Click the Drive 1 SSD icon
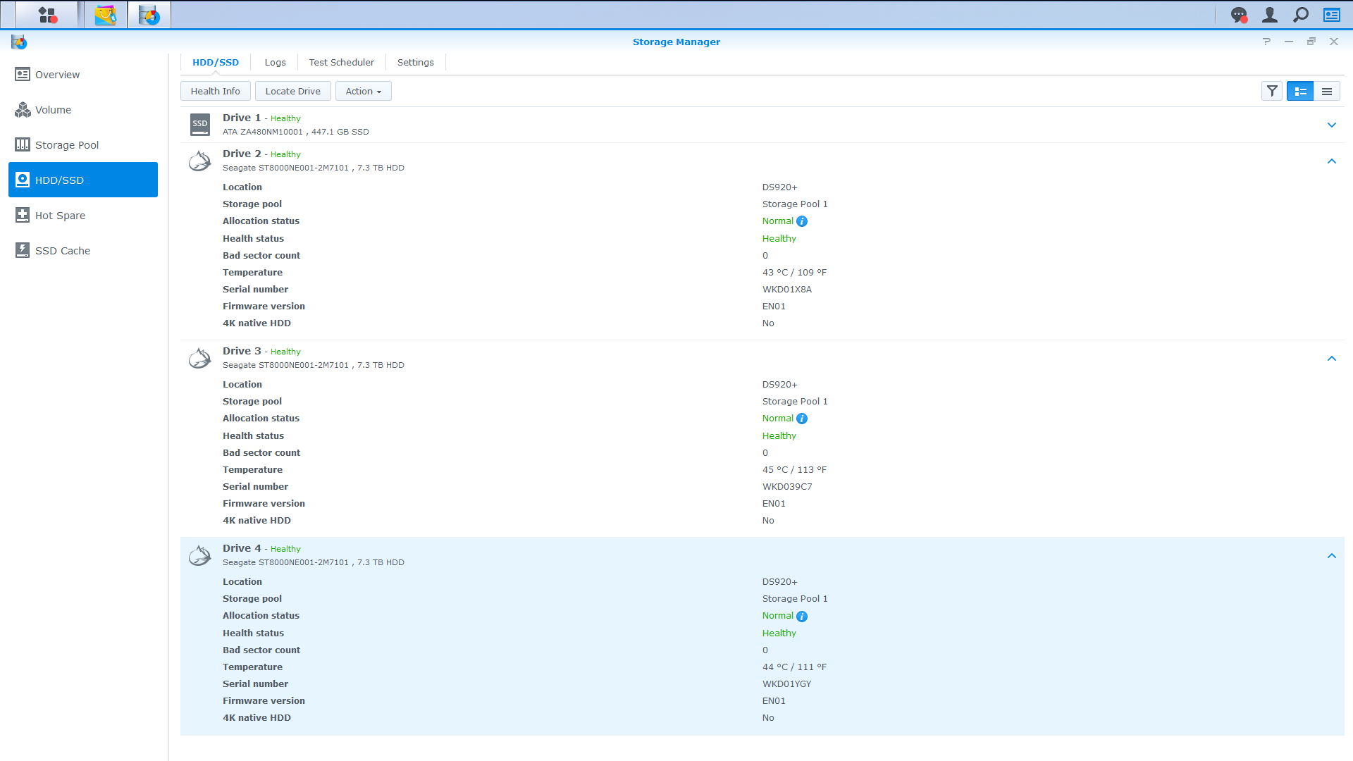 (200, 125)
